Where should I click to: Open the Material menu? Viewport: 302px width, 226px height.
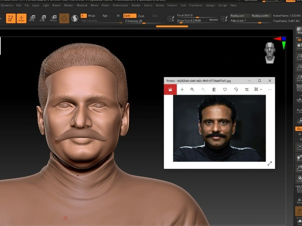coord(82,5)
